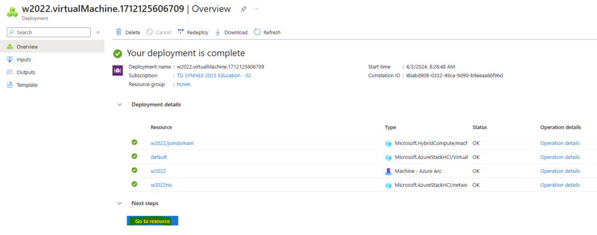Click the Go to resource button
This screenshot has width=597, height=235.
click(152, 221)
